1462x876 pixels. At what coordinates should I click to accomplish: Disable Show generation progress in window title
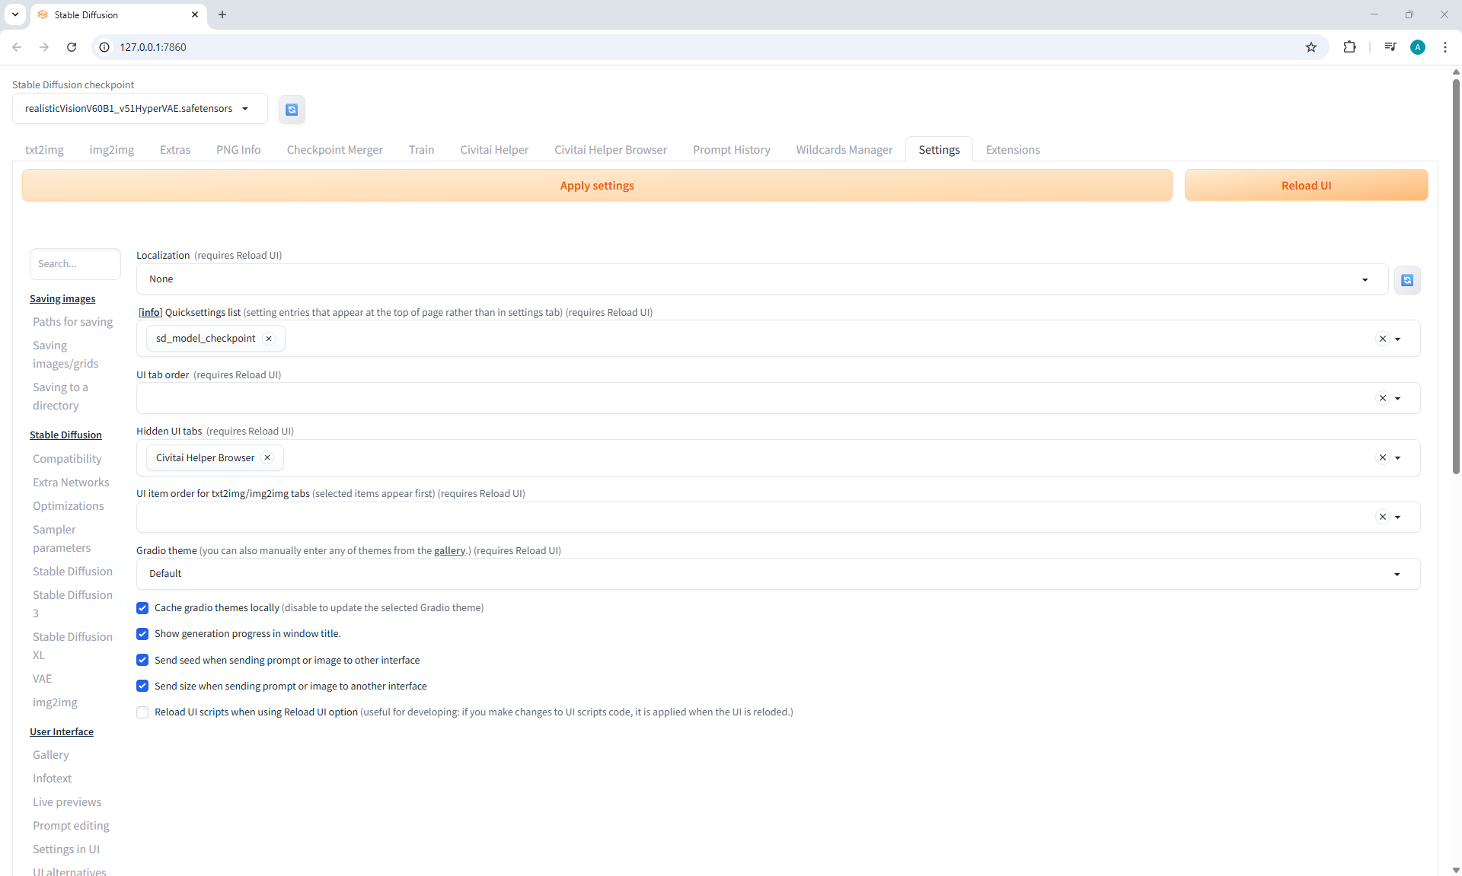pyautogui.click(x=142, y=634)
